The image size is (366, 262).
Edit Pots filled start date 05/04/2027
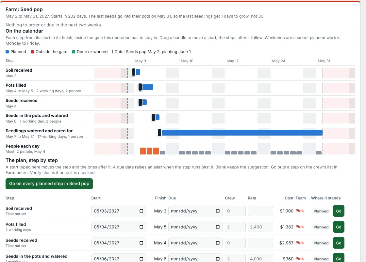point(119,227)
